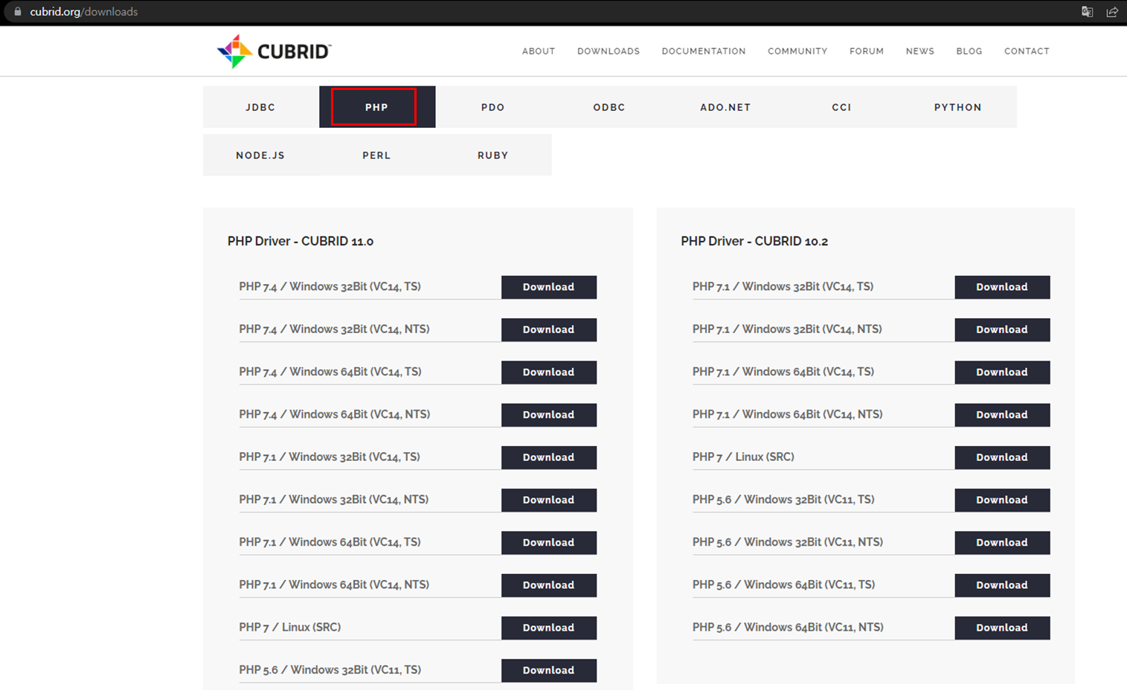Open the DOCUMENTATION menu
The width and height of the screenshot is (1127, 690).
coord(704,51)
